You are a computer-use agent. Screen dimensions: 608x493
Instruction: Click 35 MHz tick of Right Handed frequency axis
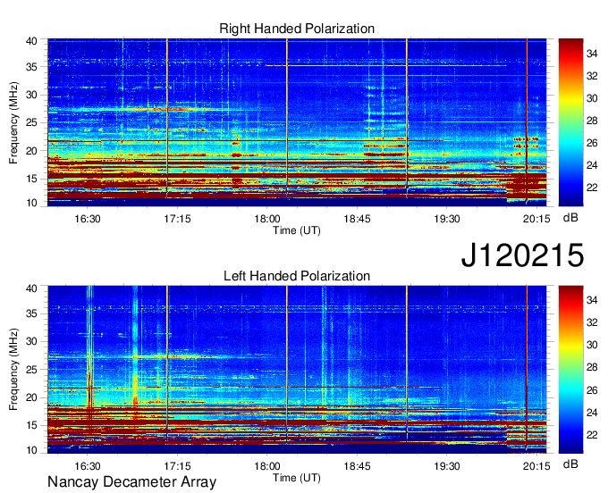[32, 67]
